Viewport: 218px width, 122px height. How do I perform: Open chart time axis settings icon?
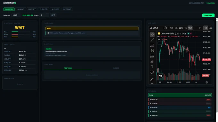pos(207,83)
